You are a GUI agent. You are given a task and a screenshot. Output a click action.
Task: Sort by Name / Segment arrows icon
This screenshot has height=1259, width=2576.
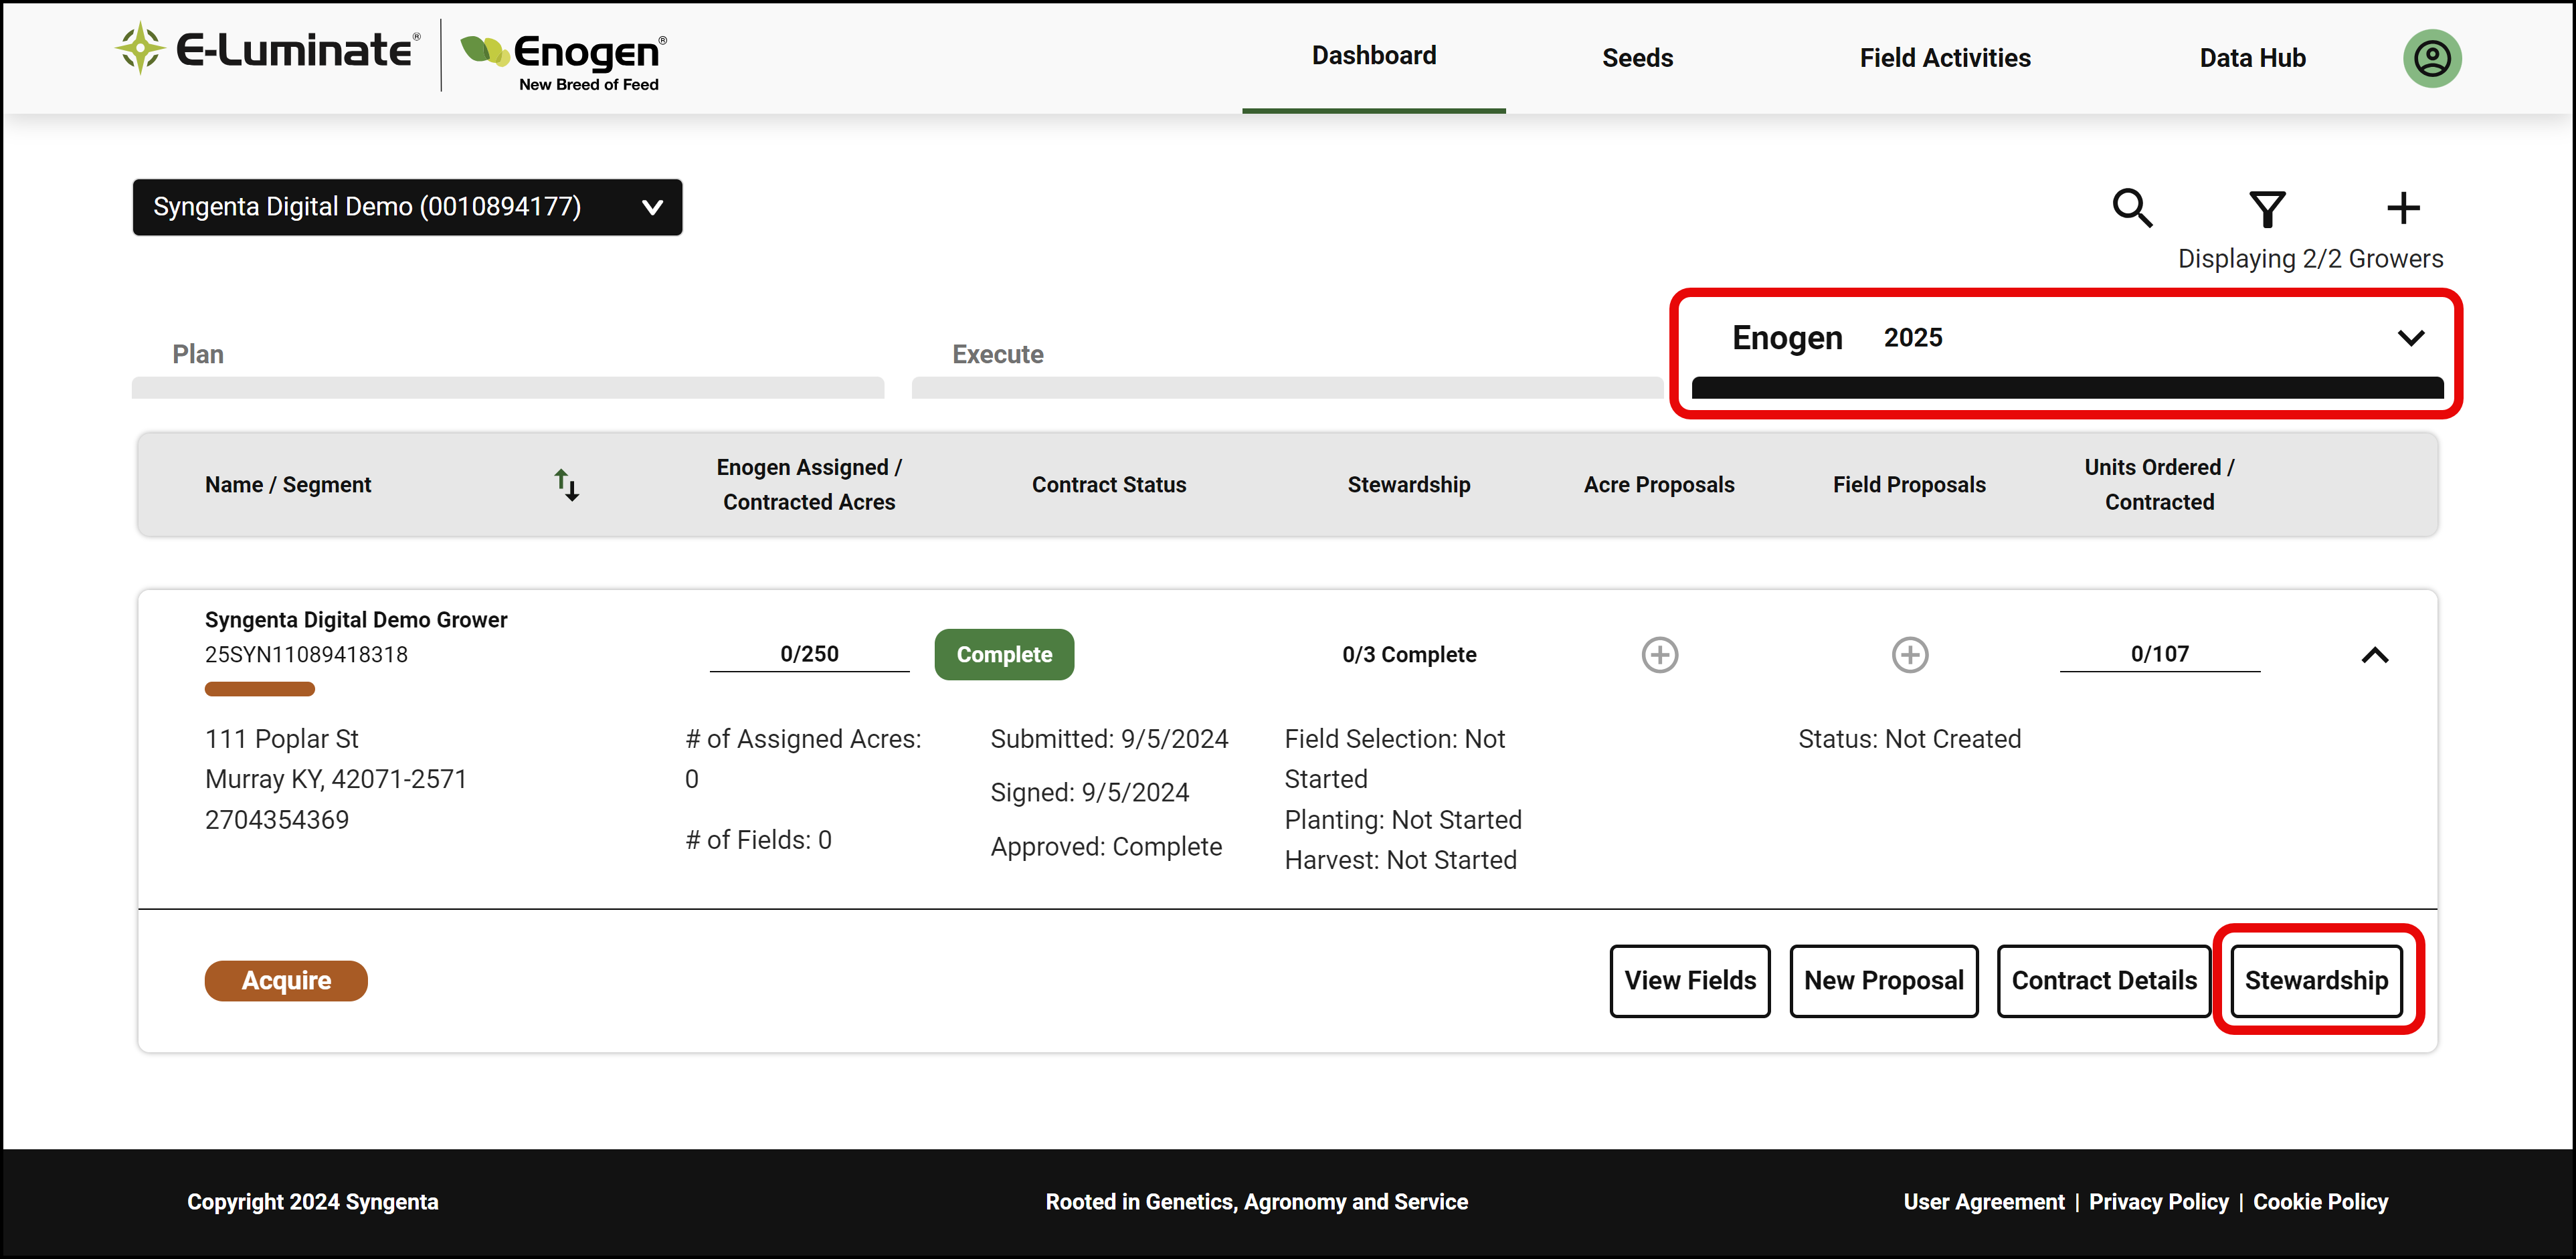click(x=567, y=485)
